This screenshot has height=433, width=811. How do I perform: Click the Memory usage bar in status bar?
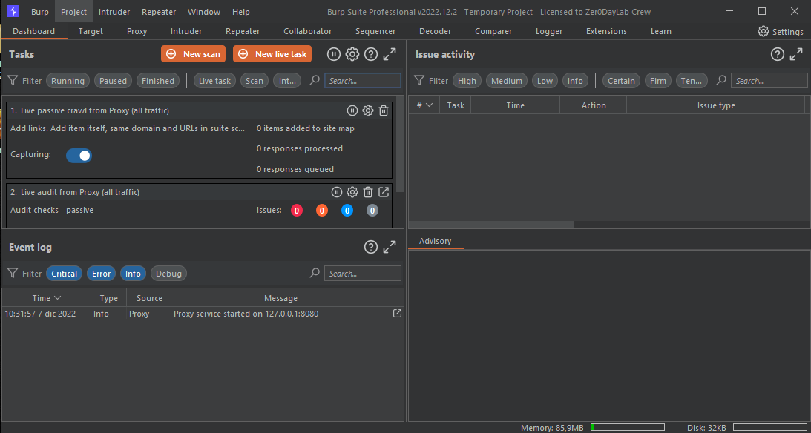pyautogui.click(x=628, y=427)
